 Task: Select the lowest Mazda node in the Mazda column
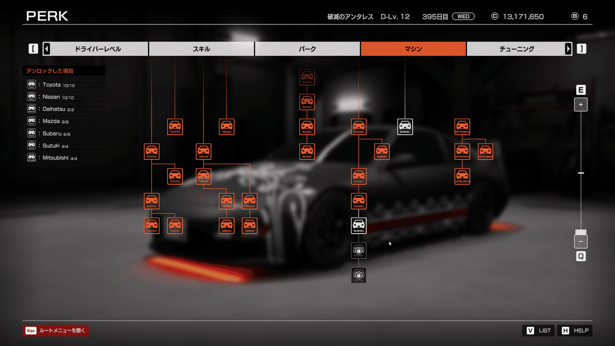coord(307,151)
